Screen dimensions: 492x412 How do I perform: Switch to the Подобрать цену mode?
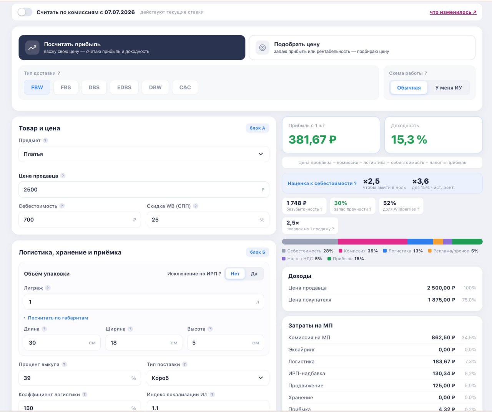click(362, 48)
